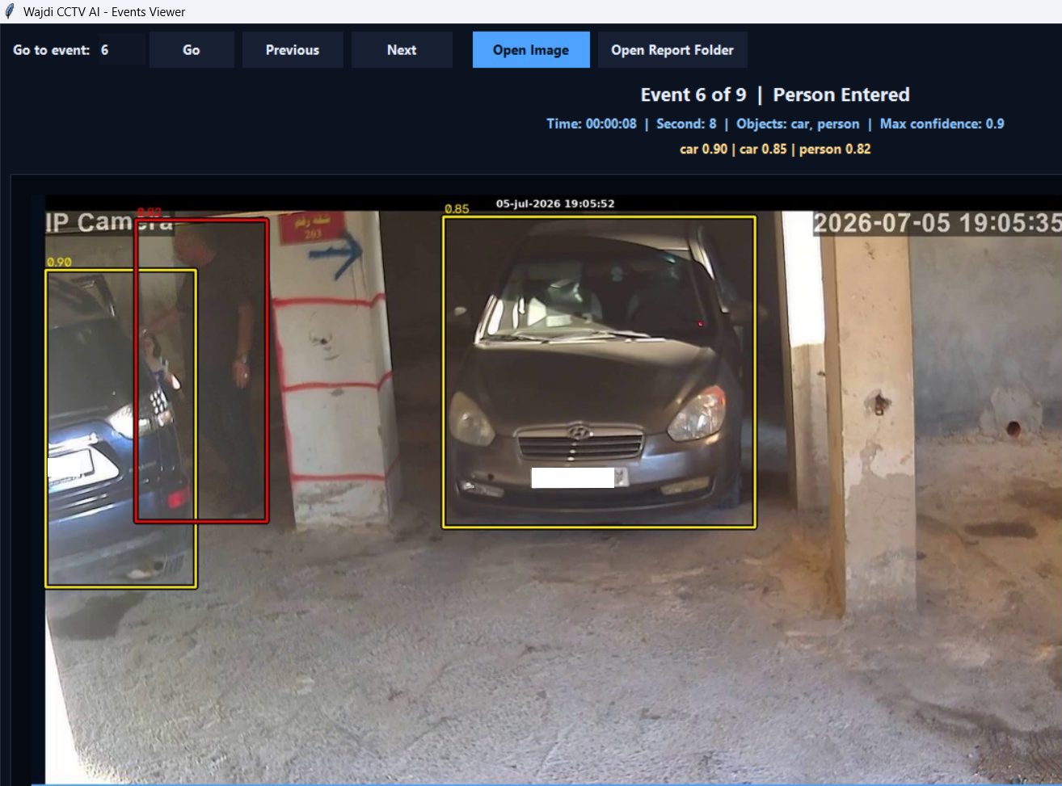Click the 'Objects: car, person' text
The height and width of the screenshot is (786, 1062).
(798, 124)
